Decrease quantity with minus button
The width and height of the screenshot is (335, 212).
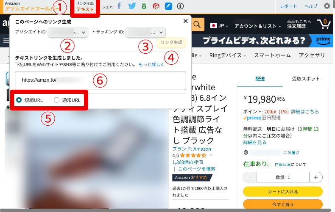pyautogui.click(x=250, y=177)
